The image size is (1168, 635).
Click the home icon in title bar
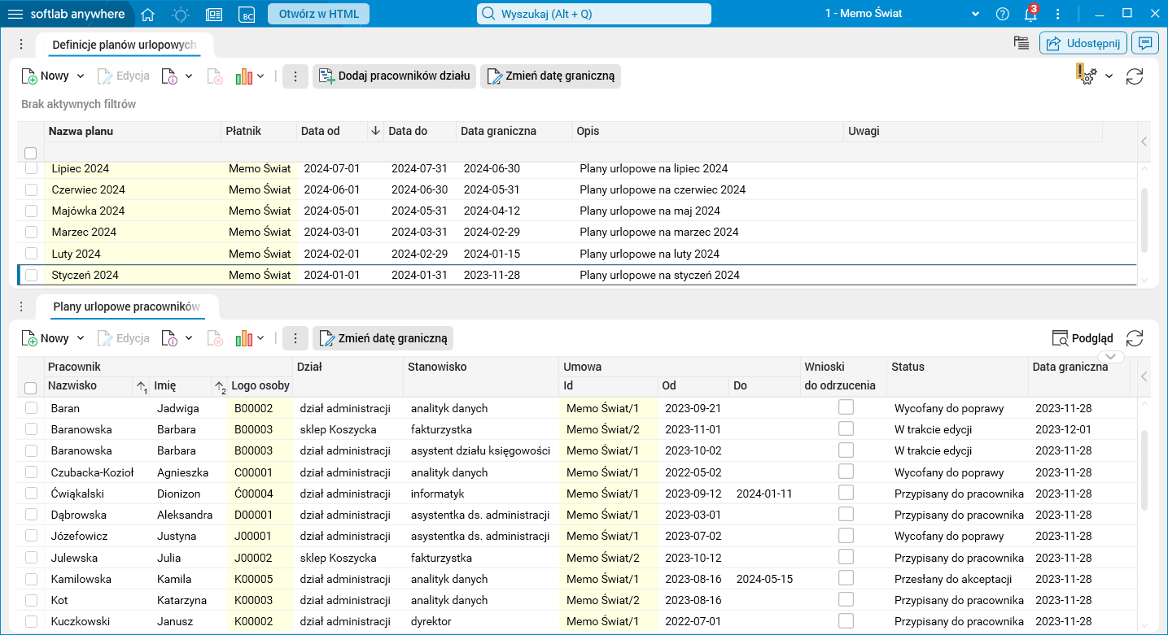click(x=147, y=14)
